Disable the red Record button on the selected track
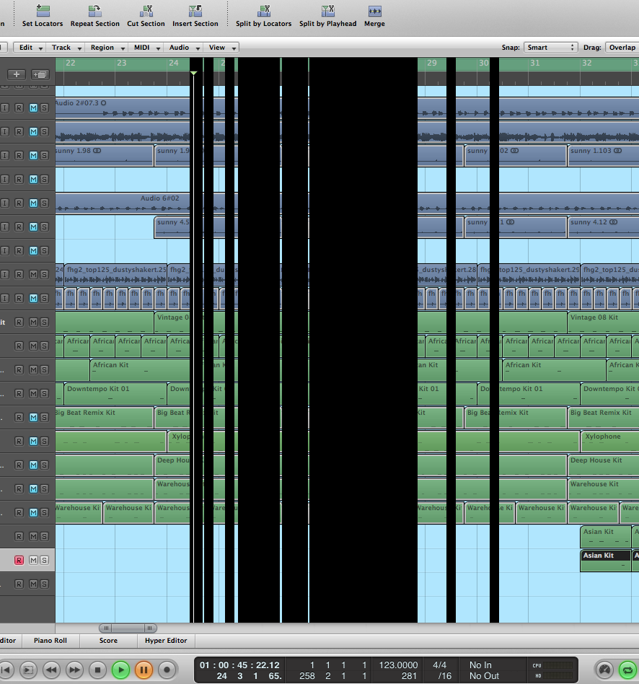 pos(19,560)
